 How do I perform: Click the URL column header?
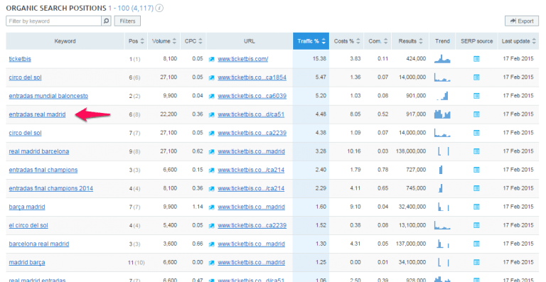coord(250,41)
